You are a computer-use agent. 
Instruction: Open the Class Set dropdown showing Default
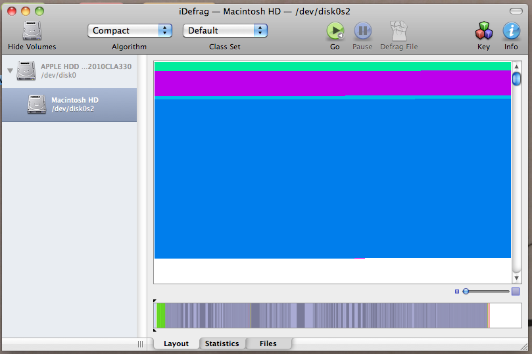226,30
